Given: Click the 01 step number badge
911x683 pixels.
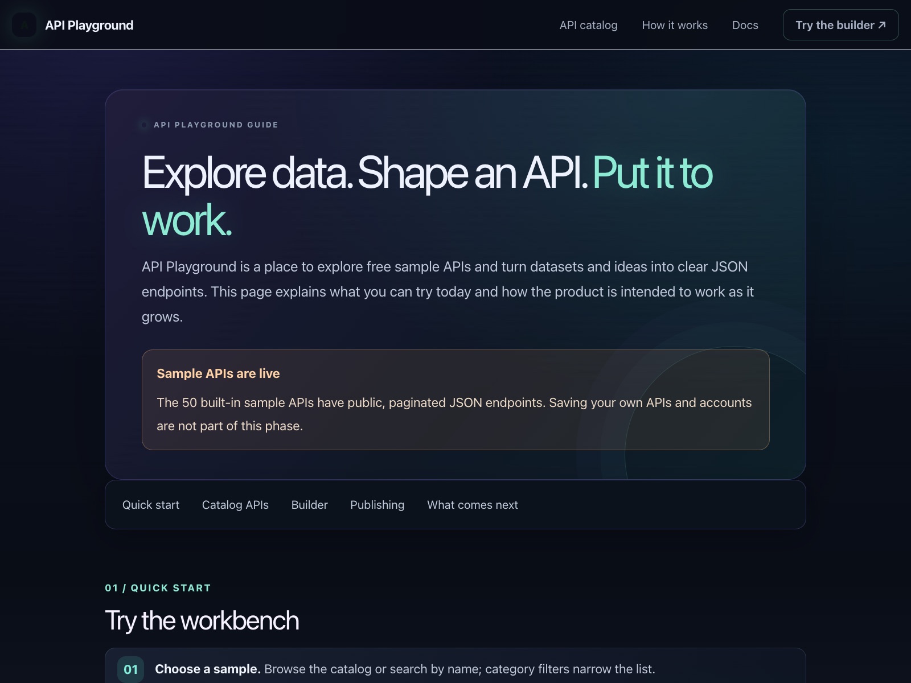Looking at the screenshot, I should [x=130, y=669].
